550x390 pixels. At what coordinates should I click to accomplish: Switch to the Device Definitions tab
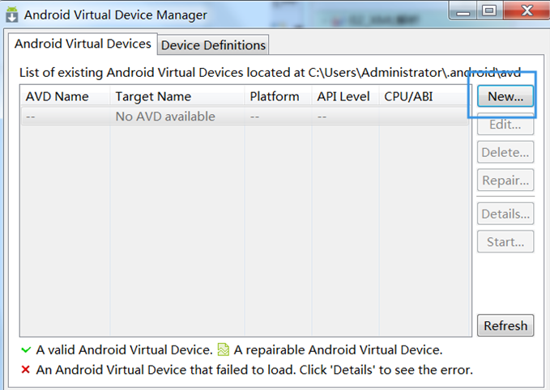pyautogui.click(x=213, y=45)
